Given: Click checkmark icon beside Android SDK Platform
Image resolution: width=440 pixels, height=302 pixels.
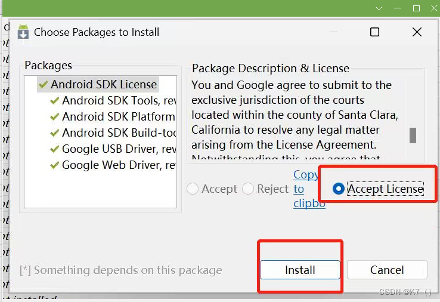Looking at the screenshot, I should pos(54,116).
